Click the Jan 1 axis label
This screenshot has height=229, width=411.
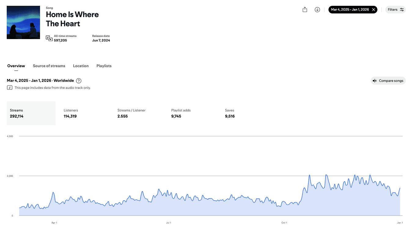click(x=400, y=223)
